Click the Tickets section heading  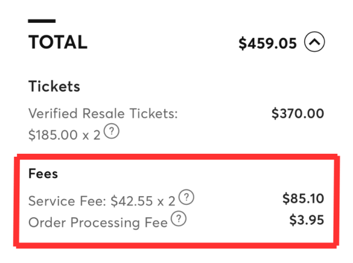pyautogui.click(x=54, y=86)
